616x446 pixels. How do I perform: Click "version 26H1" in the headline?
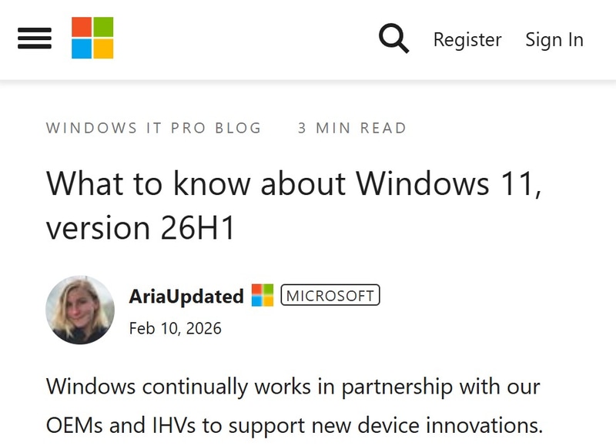click(140, 228)
